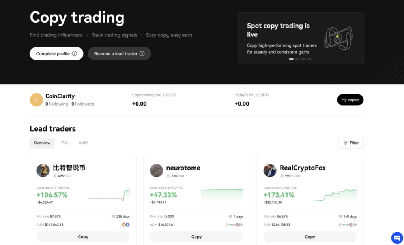404x245 pixels.
Task: Open the Filter dropdown
Action: tap(351, 143)
